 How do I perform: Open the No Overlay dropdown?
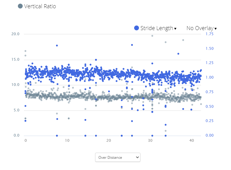click(x=200, y=28)
